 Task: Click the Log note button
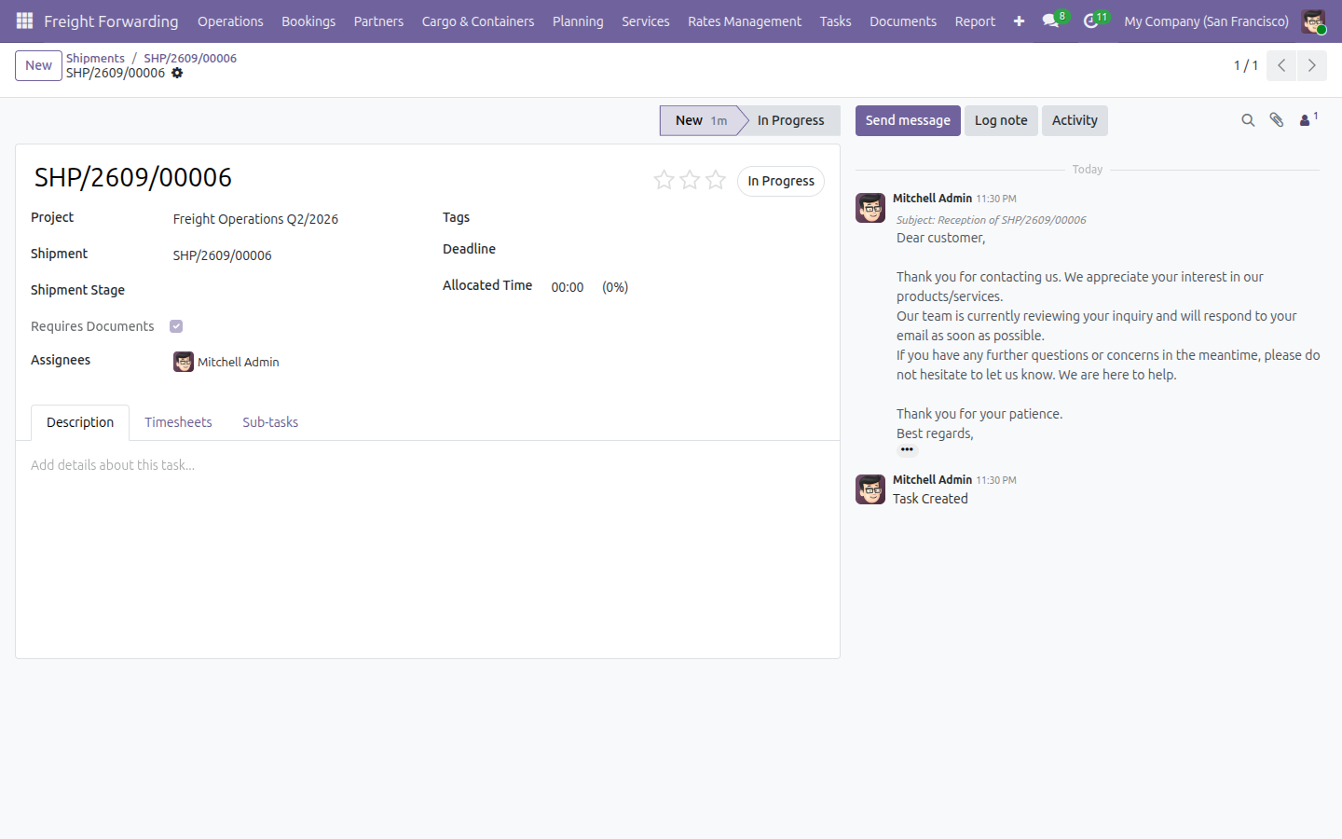[1001, 120]
